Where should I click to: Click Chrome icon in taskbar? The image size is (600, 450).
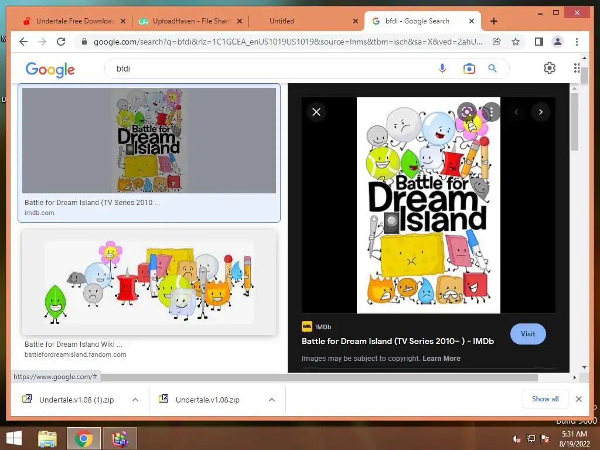(x=83, y=438)
